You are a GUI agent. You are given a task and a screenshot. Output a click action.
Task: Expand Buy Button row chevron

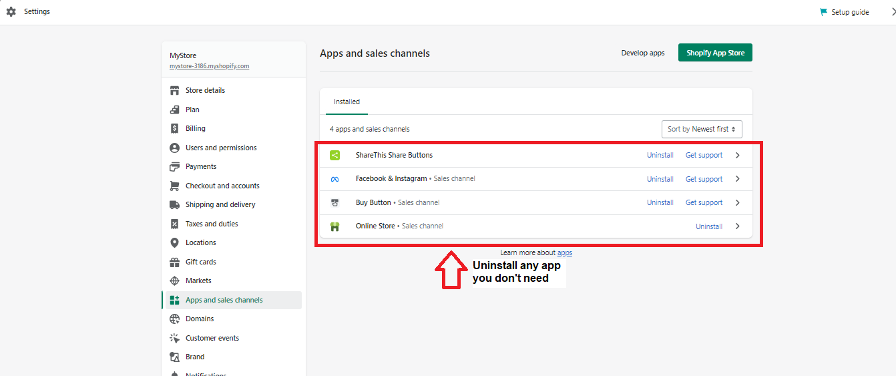[x=738, y=202]
